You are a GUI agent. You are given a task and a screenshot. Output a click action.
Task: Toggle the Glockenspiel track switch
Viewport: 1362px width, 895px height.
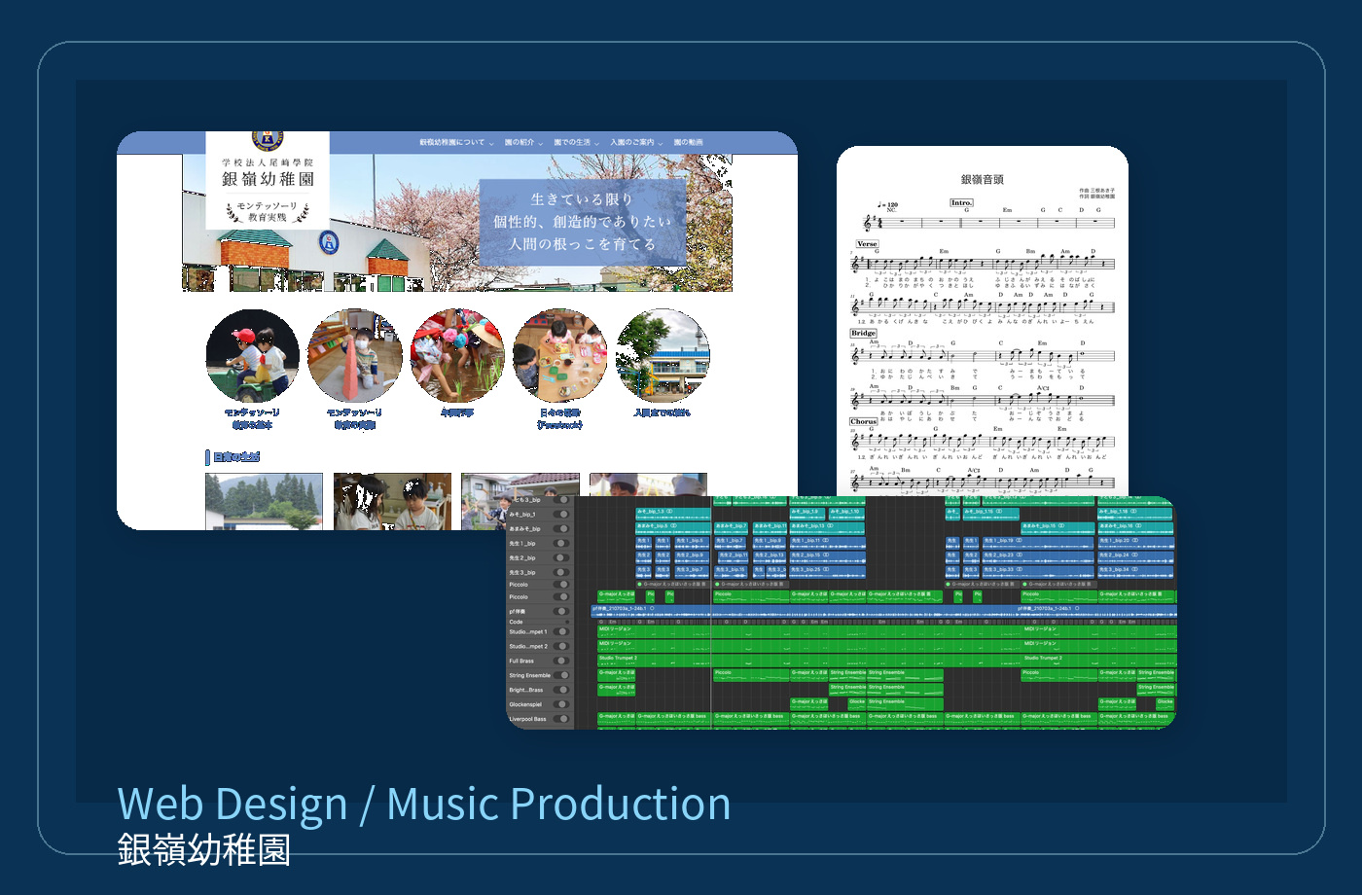(561, 704)
